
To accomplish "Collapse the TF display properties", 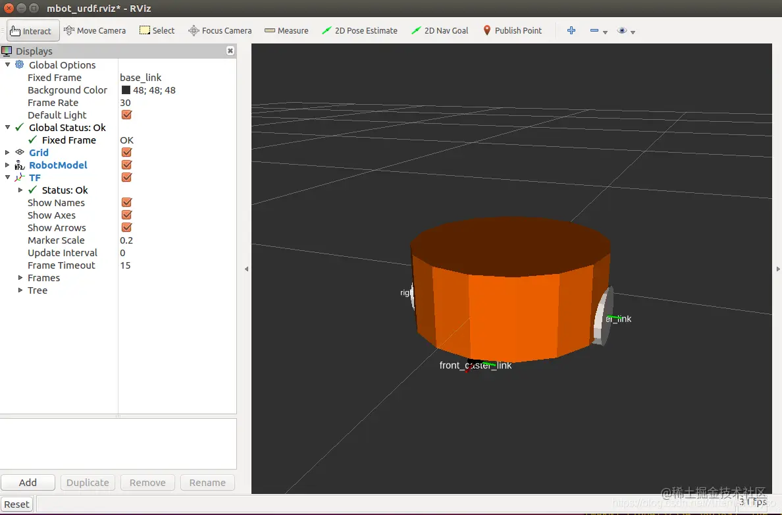I will [x=7, y=177].
